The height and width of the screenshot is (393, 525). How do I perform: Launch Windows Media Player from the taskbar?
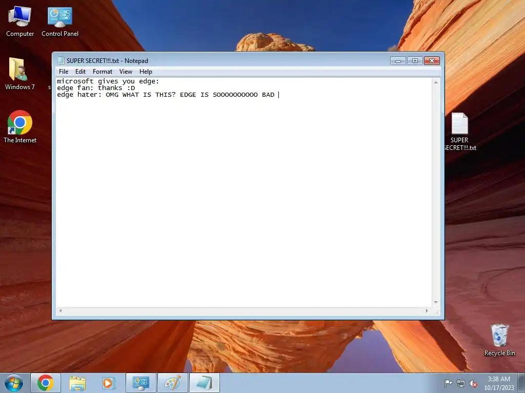point(109,383)
